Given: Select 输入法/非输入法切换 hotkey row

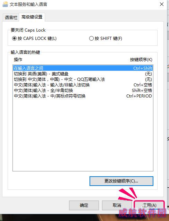Looking at the screenshot, I should coord(83,85).
